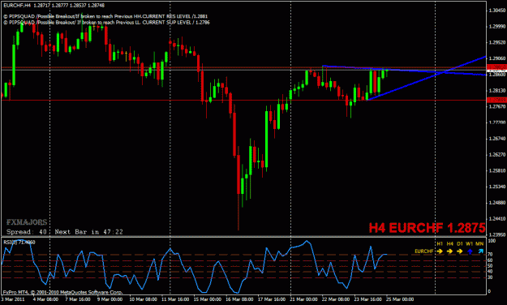This screenshot has height=305, width=507.
Task: Click the 4 Mar 08:00 date label
Action: point(45,299)
